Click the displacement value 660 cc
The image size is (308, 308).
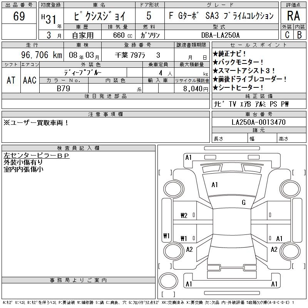coord(122,35)
